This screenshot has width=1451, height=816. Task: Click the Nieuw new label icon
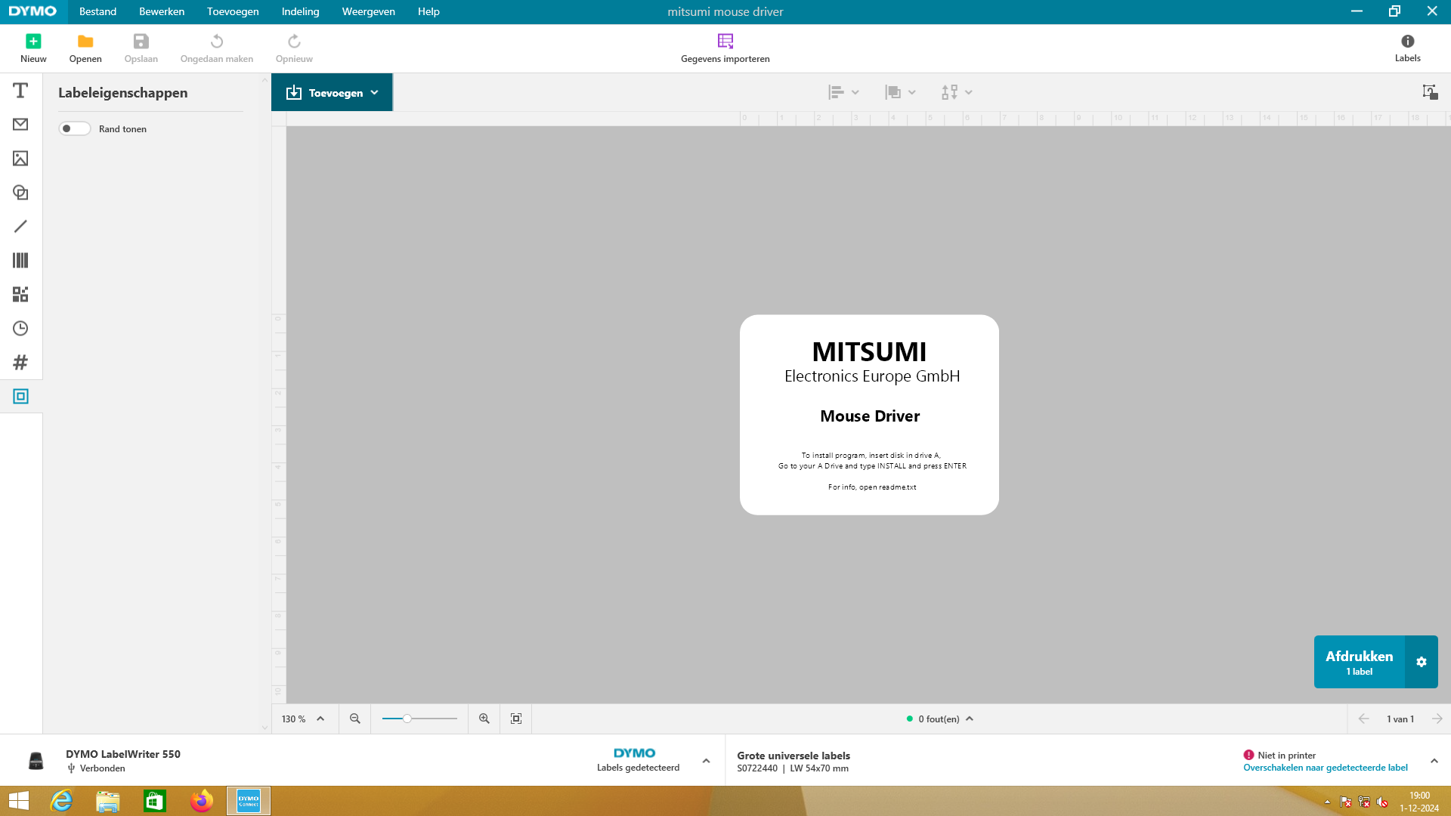point(33,42)
